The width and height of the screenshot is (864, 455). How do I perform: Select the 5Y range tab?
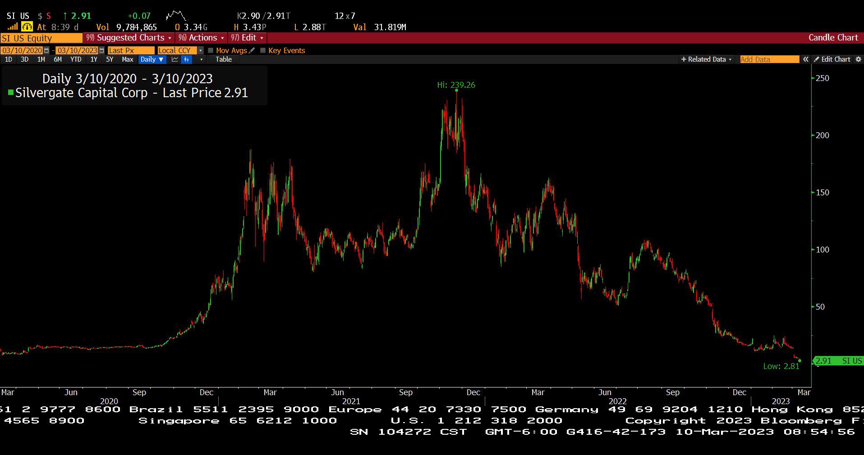pos(110,59)
